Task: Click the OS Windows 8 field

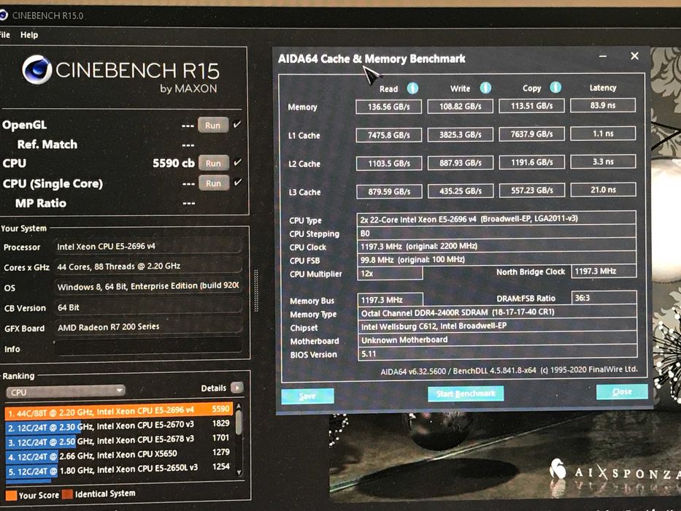Action: [x=147, y=286]
